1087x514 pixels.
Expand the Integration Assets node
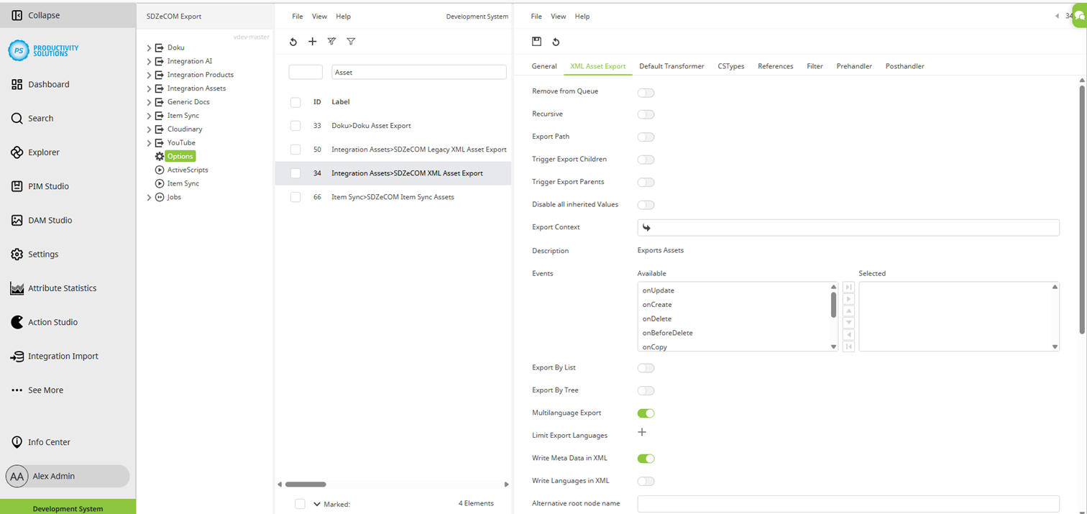[149, 88]
